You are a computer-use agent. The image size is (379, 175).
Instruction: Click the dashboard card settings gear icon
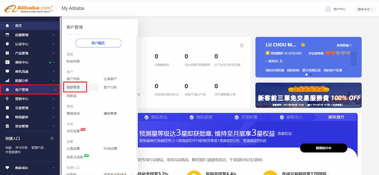[241, 45]
